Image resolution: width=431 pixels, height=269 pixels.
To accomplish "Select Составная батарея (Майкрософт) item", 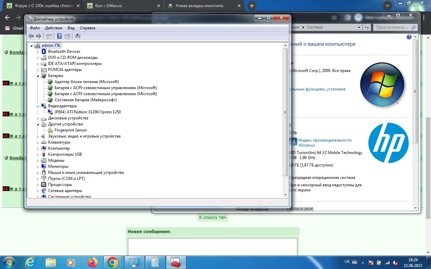I will click(86, 100).
